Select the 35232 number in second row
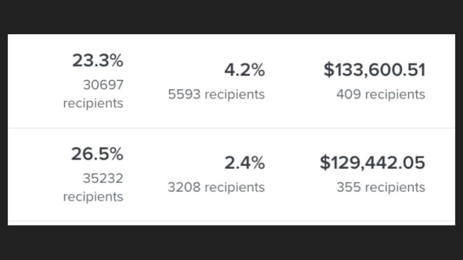 pos(103,178)
